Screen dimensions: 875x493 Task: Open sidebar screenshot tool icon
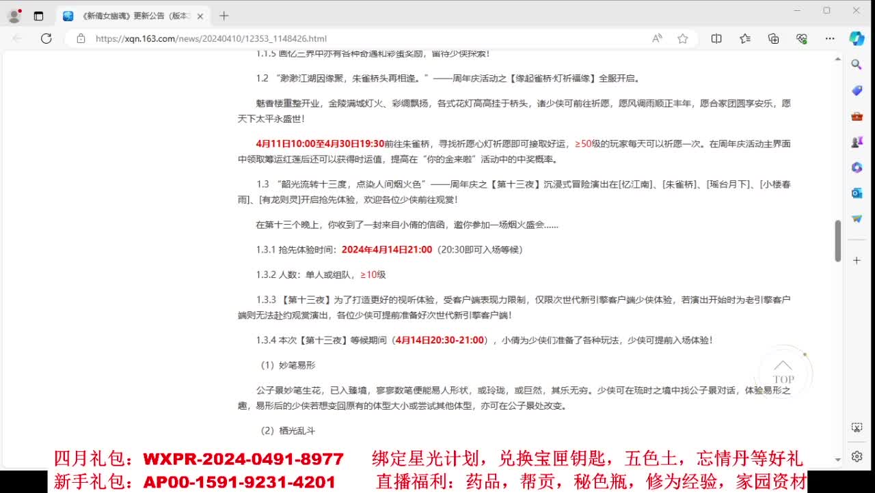point(857,428)
